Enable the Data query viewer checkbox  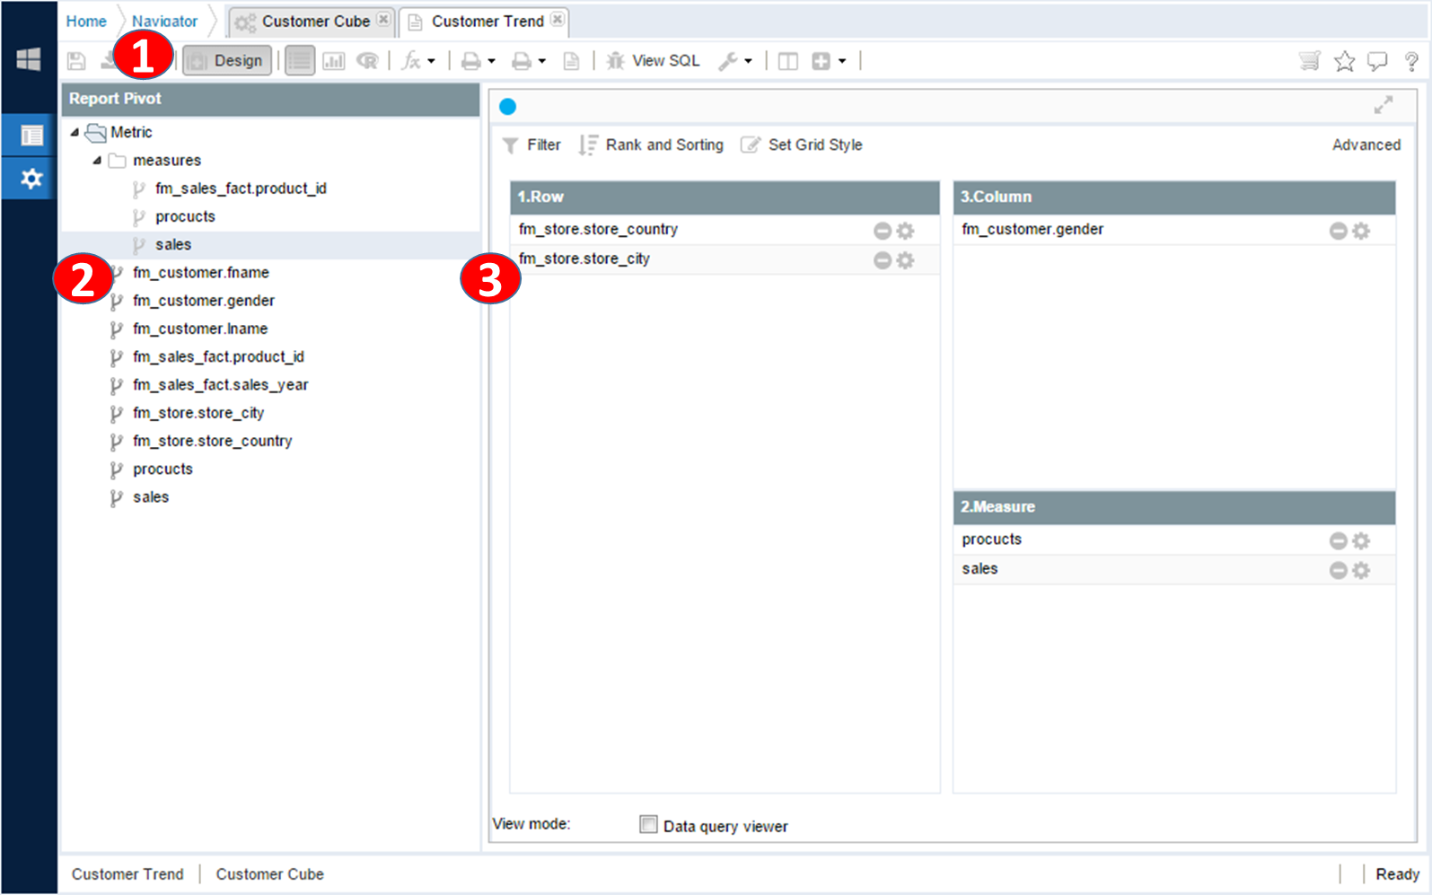(x=648, y=824)
